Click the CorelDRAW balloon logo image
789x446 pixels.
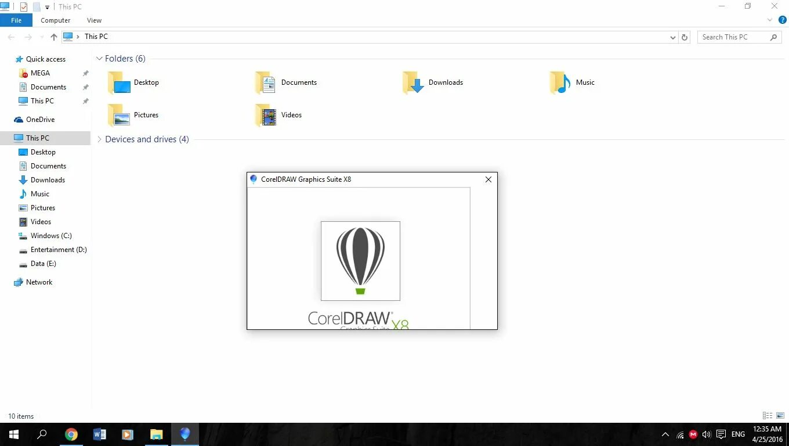click(x=360, y=261)
